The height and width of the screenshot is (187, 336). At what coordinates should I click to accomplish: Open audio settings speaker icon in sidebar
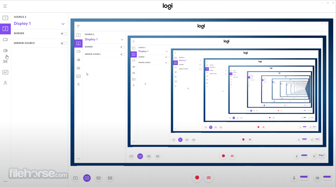pyautogui.click(x=5, y=51)
